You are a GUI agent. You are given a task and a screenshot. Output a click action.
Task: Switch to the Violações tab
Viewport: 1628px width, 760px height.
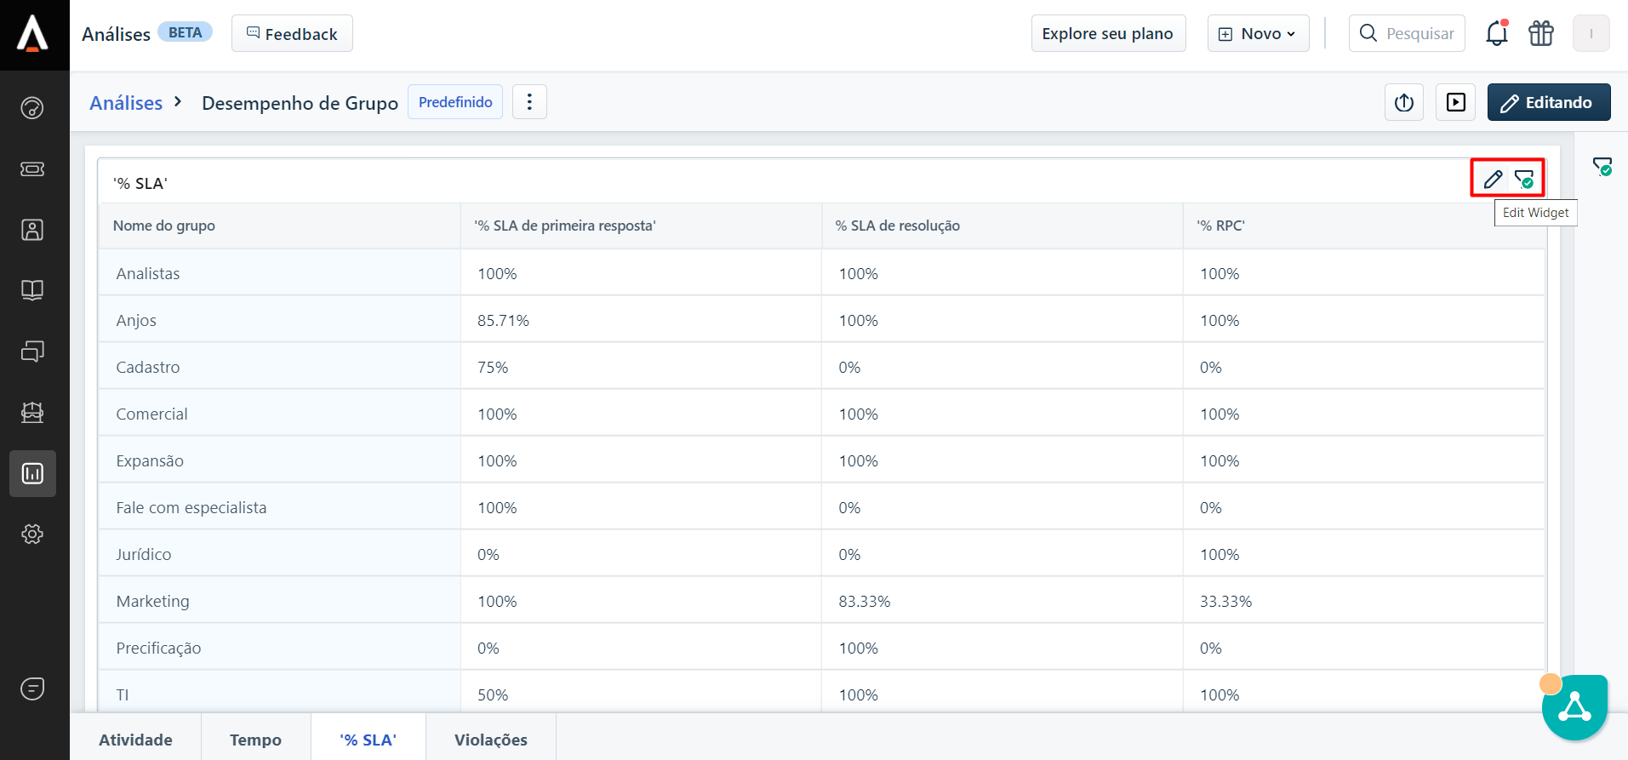click(x=490, y=739)
